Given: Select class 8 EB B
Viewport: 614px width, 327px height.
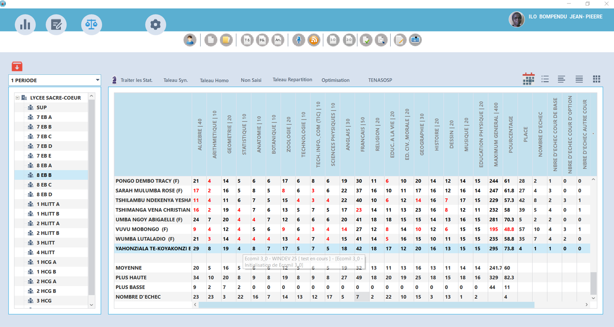Looking at the screenshot, I should point(44,175).
